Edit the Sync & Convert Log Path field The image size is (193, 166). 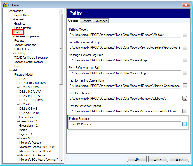click(x=125, y=73)
